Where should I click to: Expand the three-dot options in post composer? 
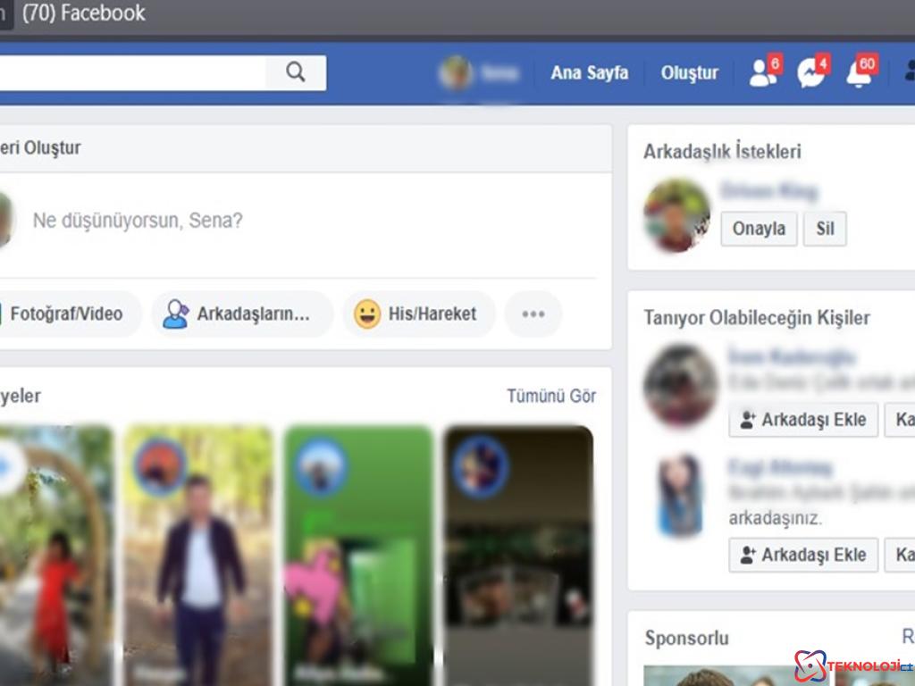(x=533, y=314)
